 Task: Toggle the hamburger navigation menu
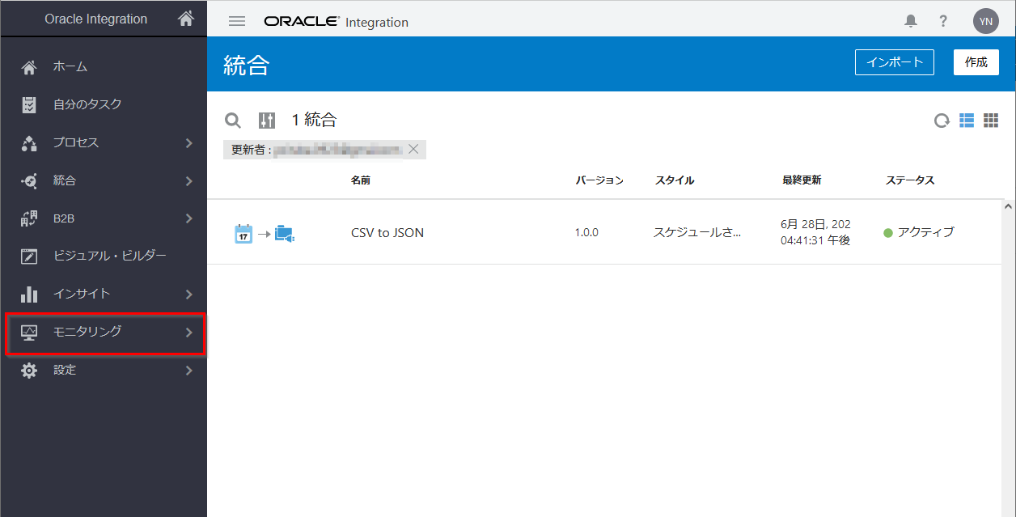pos(237,22)
